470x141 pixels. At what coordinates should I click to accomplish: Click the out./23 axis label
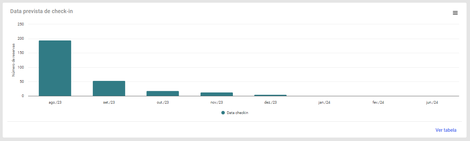pyautogui.click(x=163, y=102)
